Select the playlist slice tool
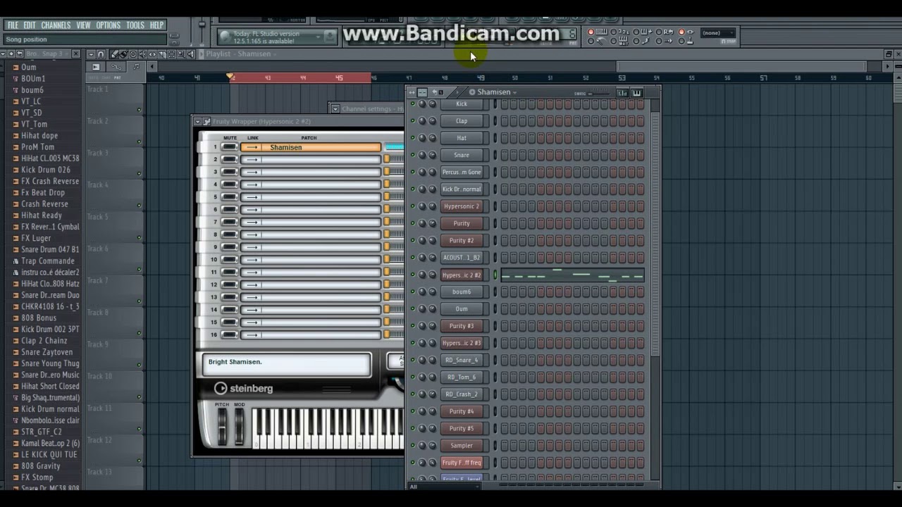The width and height of the screenshot is (902, 507). [x=162, y=54]
